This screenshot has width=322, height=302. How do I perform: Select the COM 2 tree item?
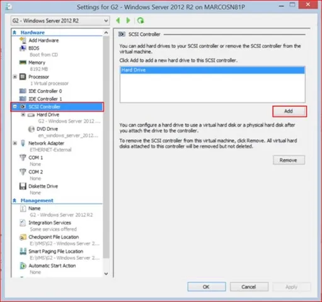pos(36,172)
